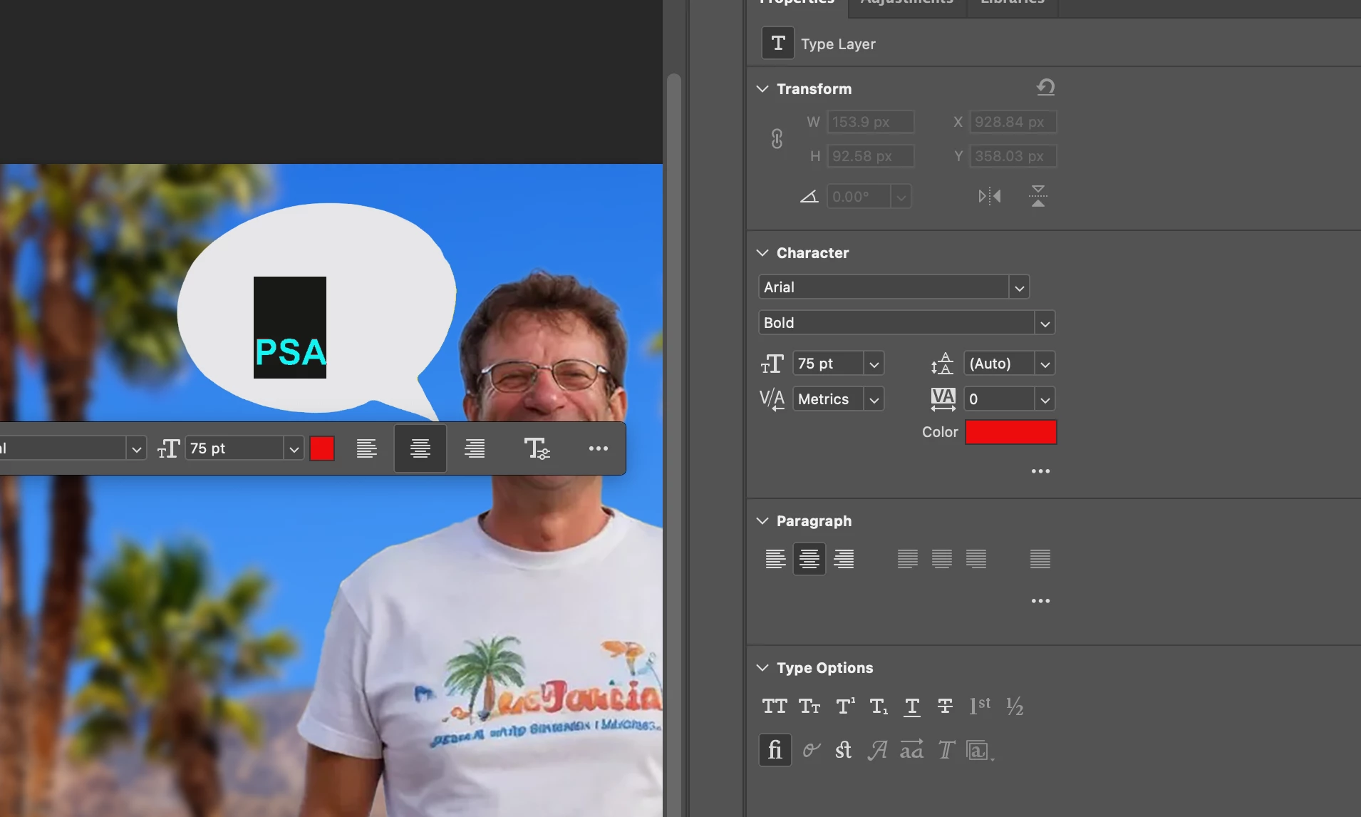
Task: Enable Superscript type option
Action: click(845, 706)
